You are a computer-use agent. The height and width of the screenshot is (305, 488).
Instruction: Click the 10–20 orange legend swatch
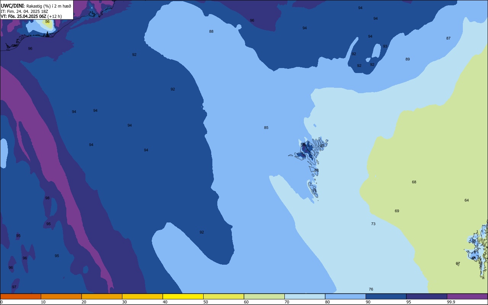[61, 296]
